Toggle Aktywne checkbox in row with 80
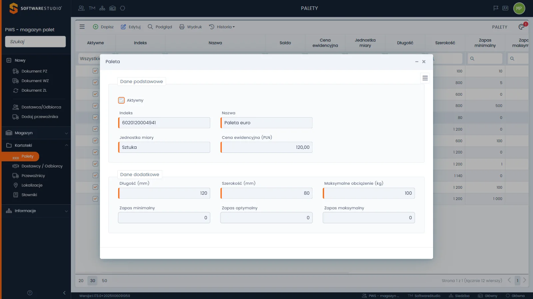The width and height of the screenshot is (533, 299). pos(95,117)
